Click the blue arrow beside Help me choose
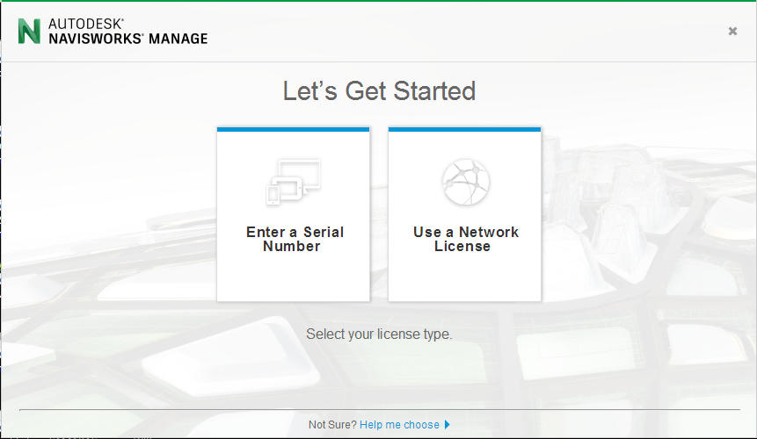This screenshot has width=757, height=439. click(x=447, y=425)
